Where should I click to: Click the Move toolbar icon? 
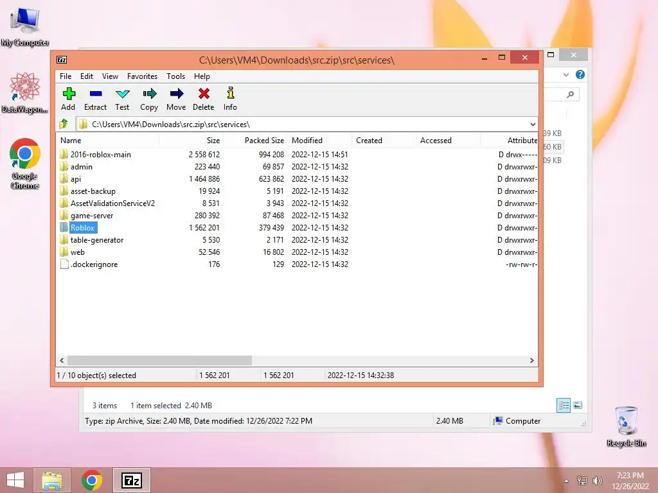tap(177, 94)
